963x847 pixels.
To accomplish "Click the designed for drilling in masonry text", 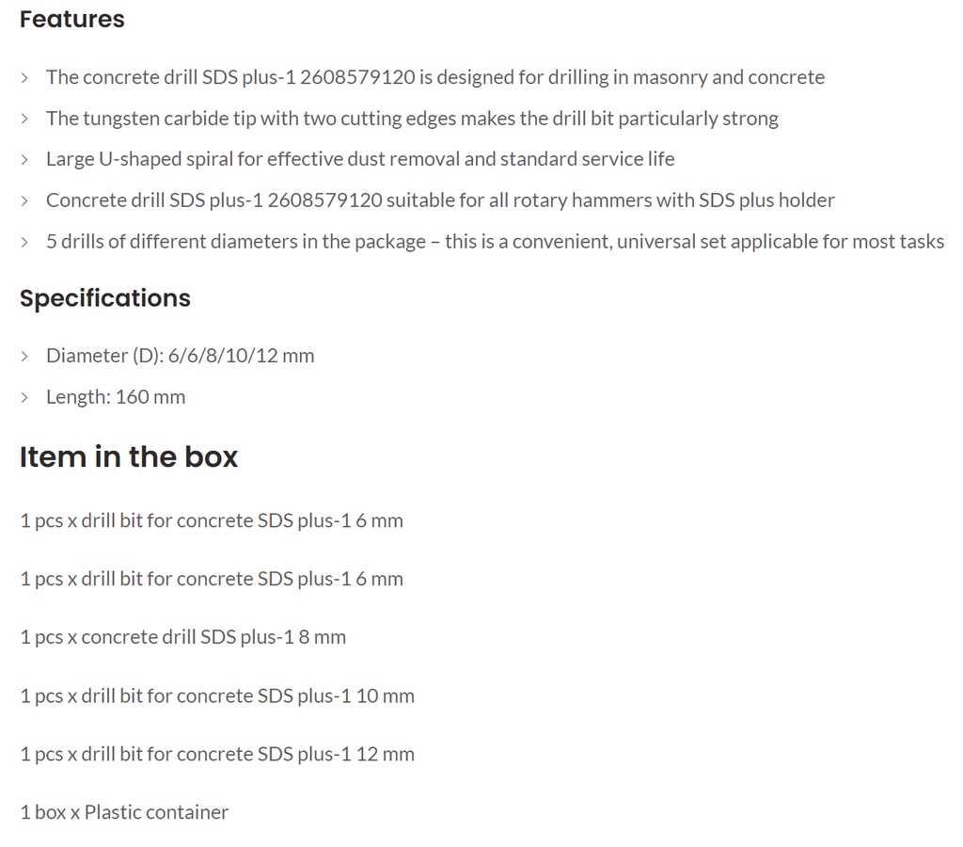I will (x=435, y=77).
